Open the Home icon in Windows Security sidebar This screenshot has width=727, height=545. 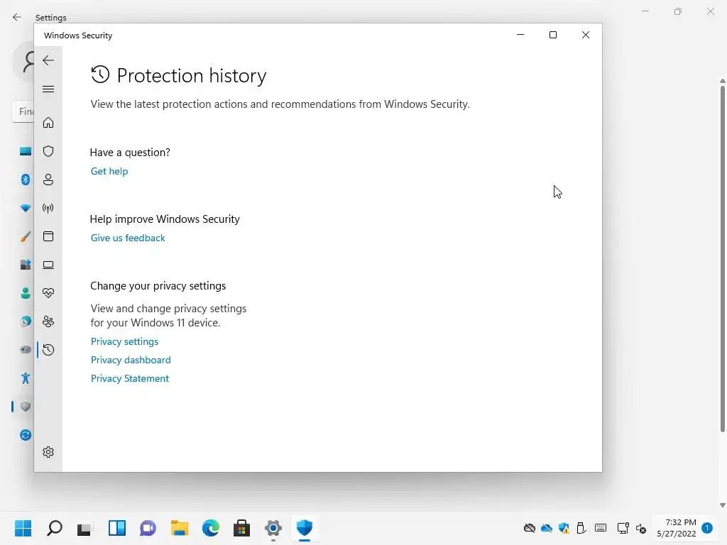(48, 122)
